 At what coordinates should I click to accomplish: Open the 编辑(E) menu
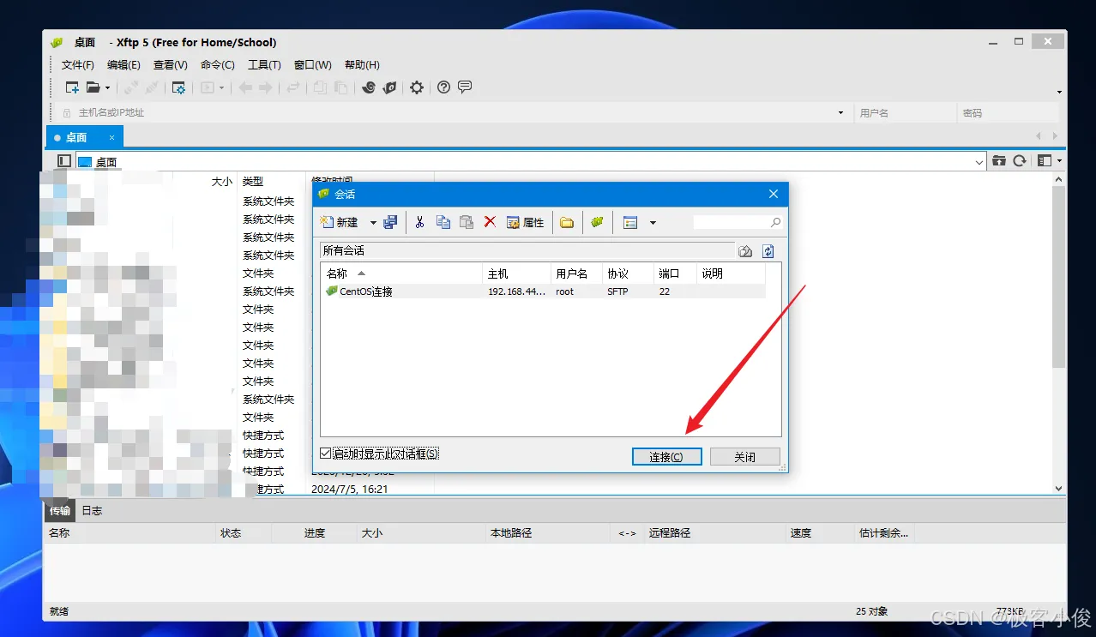click(x=124, y=65)
